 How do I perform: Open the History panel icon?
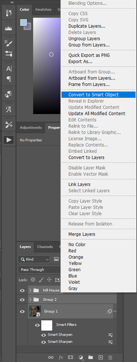click(x=8, y=14)
